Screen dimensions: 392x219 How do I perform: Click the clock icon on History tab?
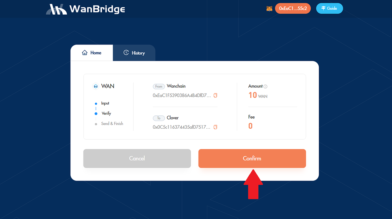tap(126, 53)
